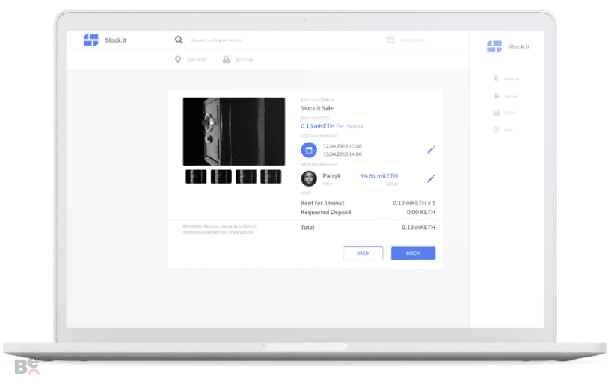Switch to the DISCOVER tab in header
Image resolution: width=611 pixels, height=388 pixels.
click(197, 60)
